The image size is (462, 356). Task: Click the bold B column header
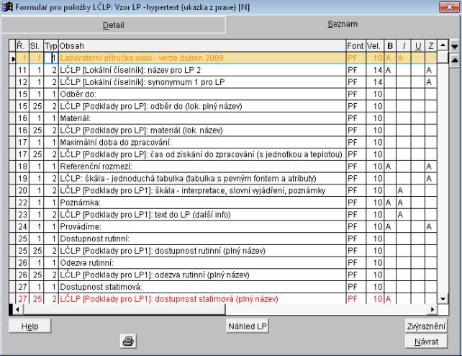389,45
